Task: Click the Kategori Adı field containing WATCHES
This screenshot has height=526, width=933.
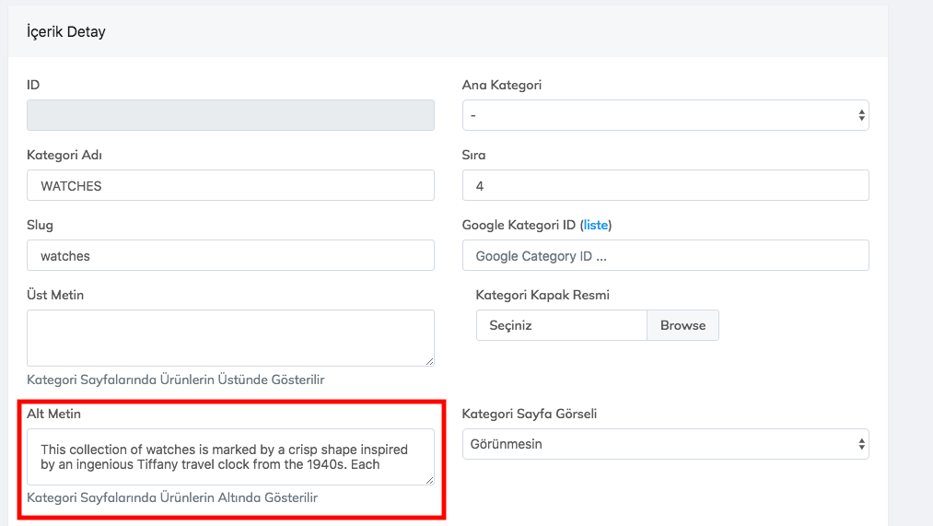Action: click(230, 185)
